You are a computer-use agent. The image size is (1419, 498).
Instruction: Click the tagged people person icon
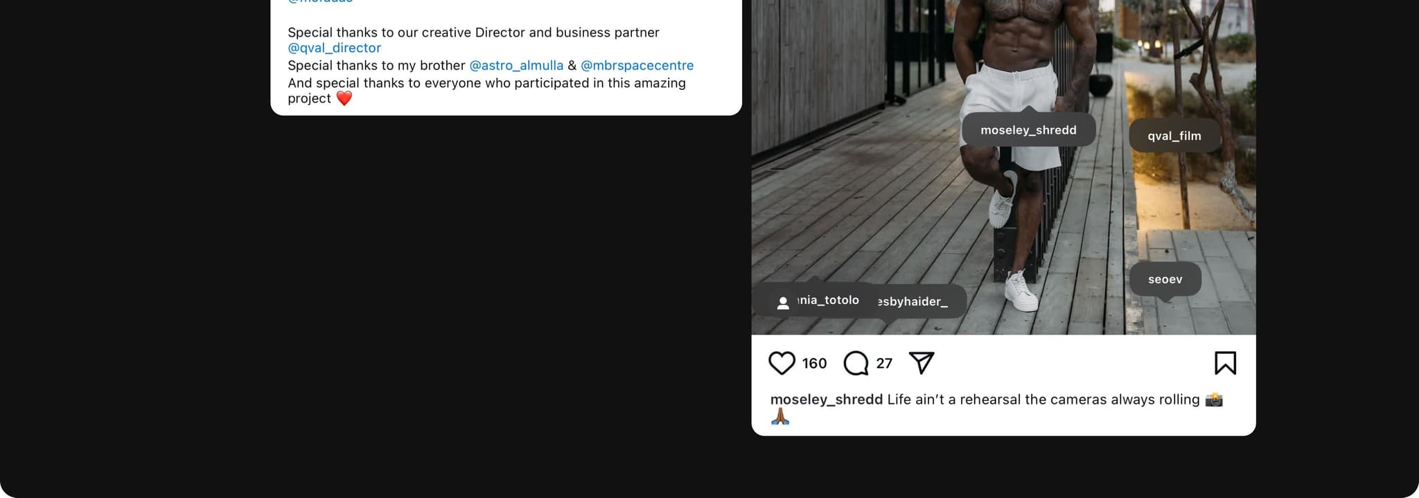tap(783, 303)
